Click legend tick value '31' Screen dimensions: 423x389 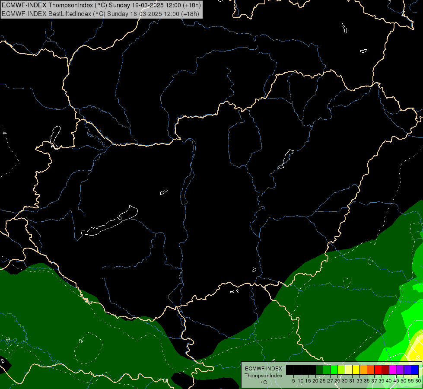[x=352, y=381]
